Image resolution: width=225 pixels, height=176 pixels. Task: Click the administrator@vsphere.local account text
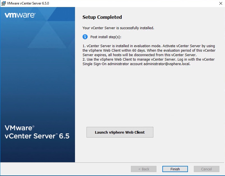tap(167, 64)
